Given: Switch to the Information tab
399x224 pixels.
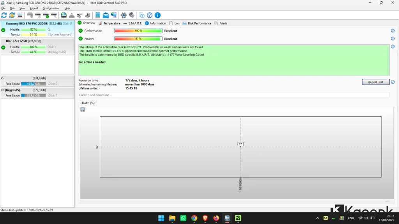Looking at the screenshot, I should click(x=155, y=23).
